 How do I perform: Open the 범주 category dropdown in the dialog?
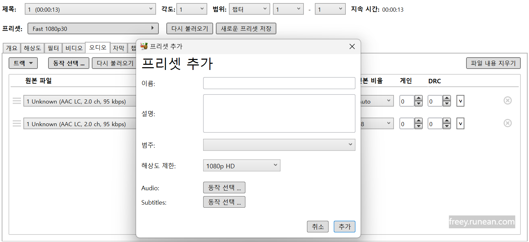[279, 145]
